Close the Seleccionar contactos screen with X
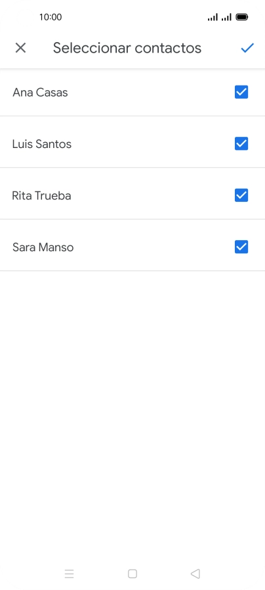The image size is (265, 590). coord(20,48)
